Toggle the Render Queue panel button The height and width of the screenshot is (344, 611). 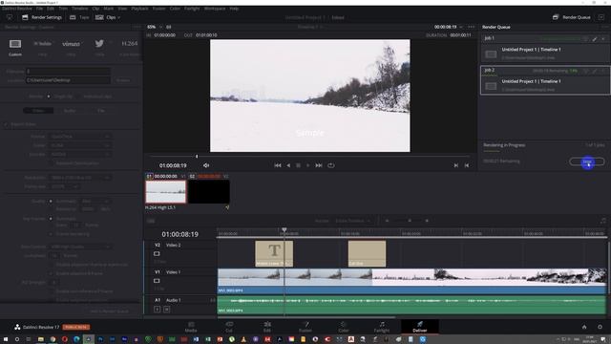(x=572, y=17)
